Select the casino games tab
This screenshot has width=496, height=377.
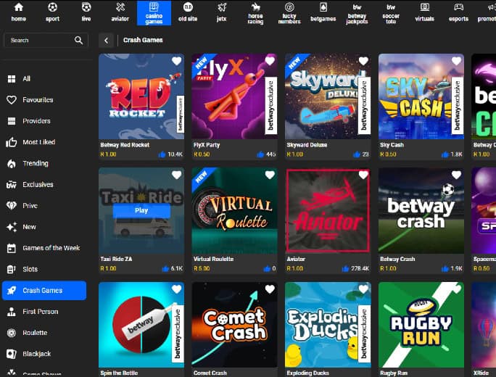[154, 13]
